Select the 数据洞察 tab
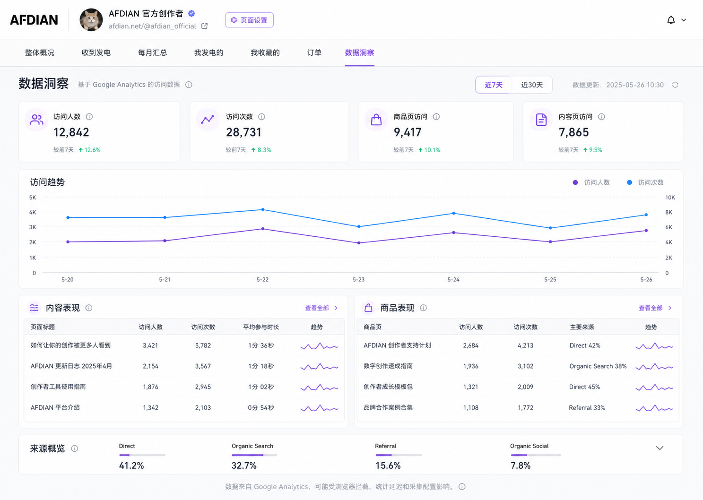 click(359, 52)
